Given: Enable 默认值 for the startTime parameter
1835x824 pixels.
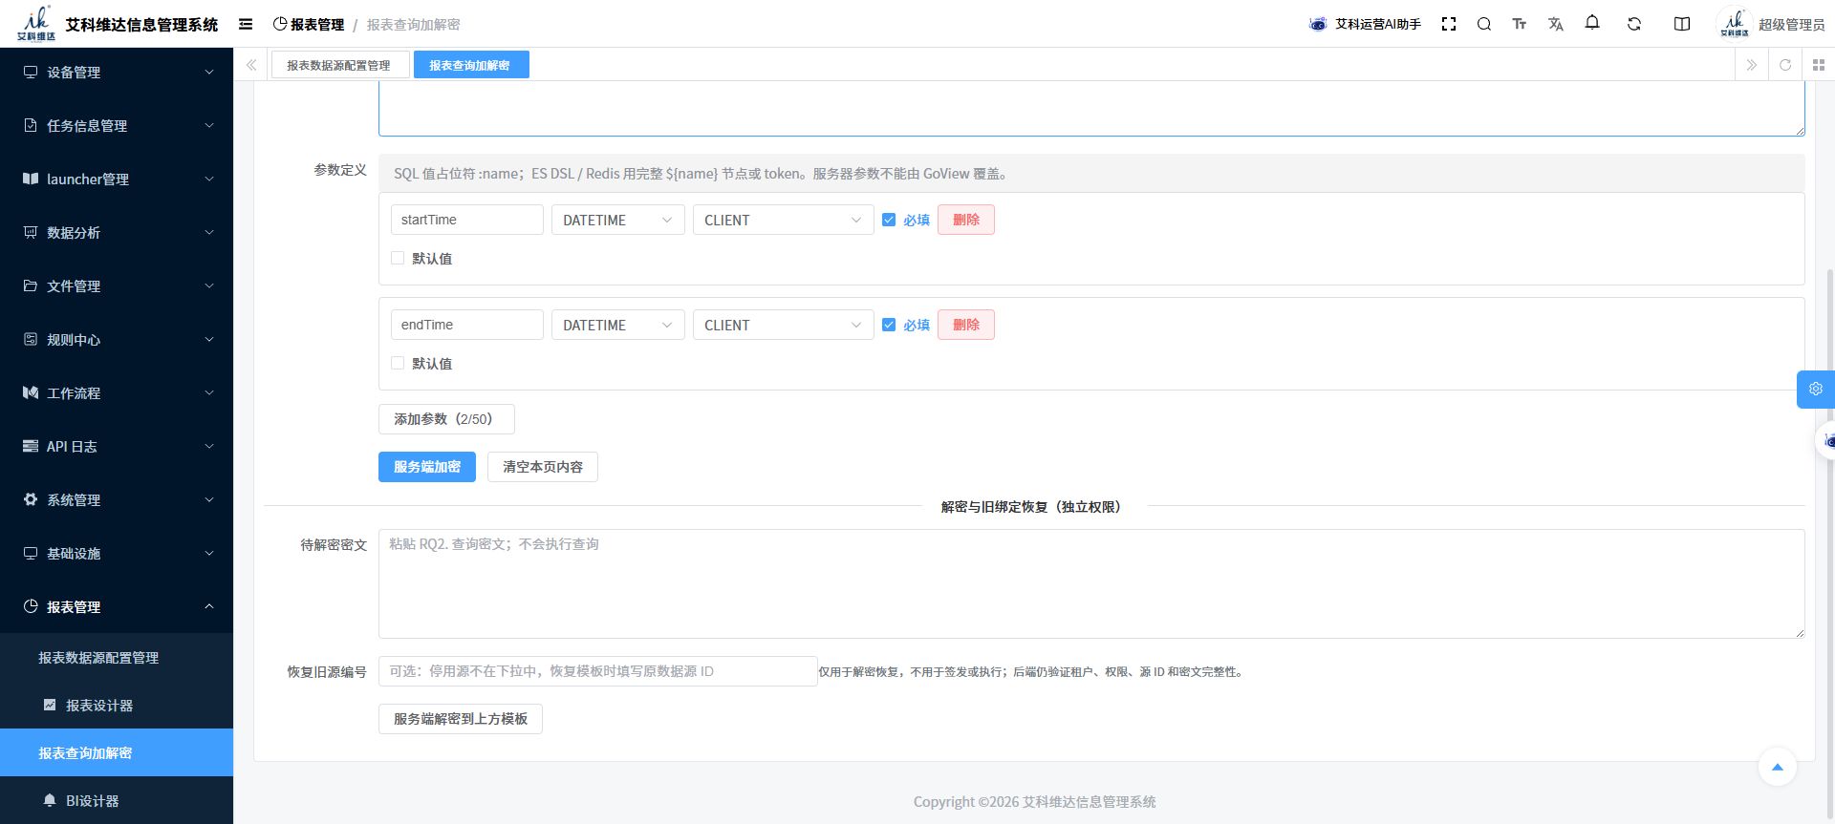Looking at the screenshot, I should (x=398, y=258).
